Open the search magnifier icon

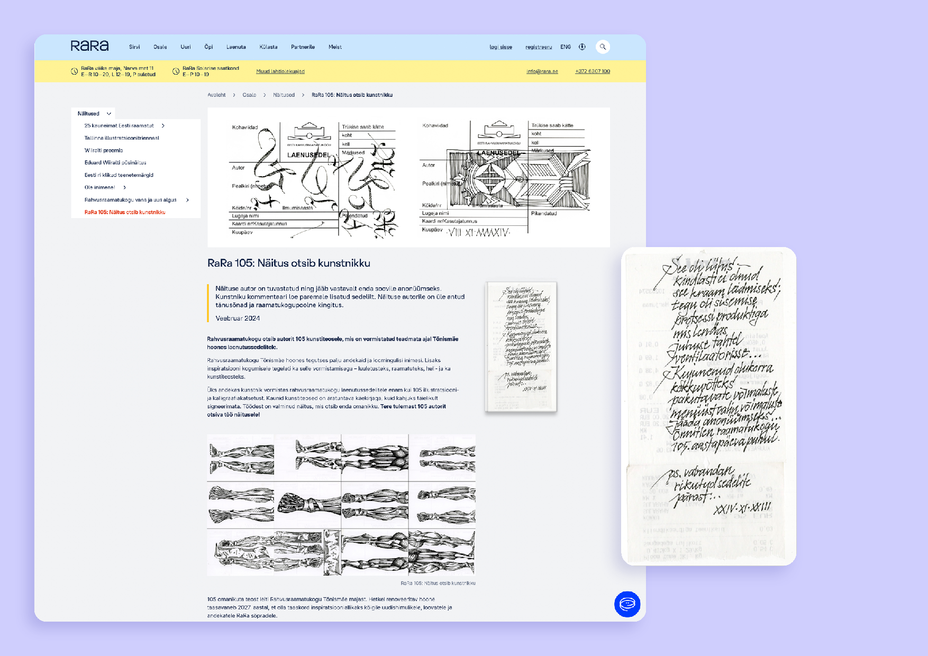click(x=603, y=47)
